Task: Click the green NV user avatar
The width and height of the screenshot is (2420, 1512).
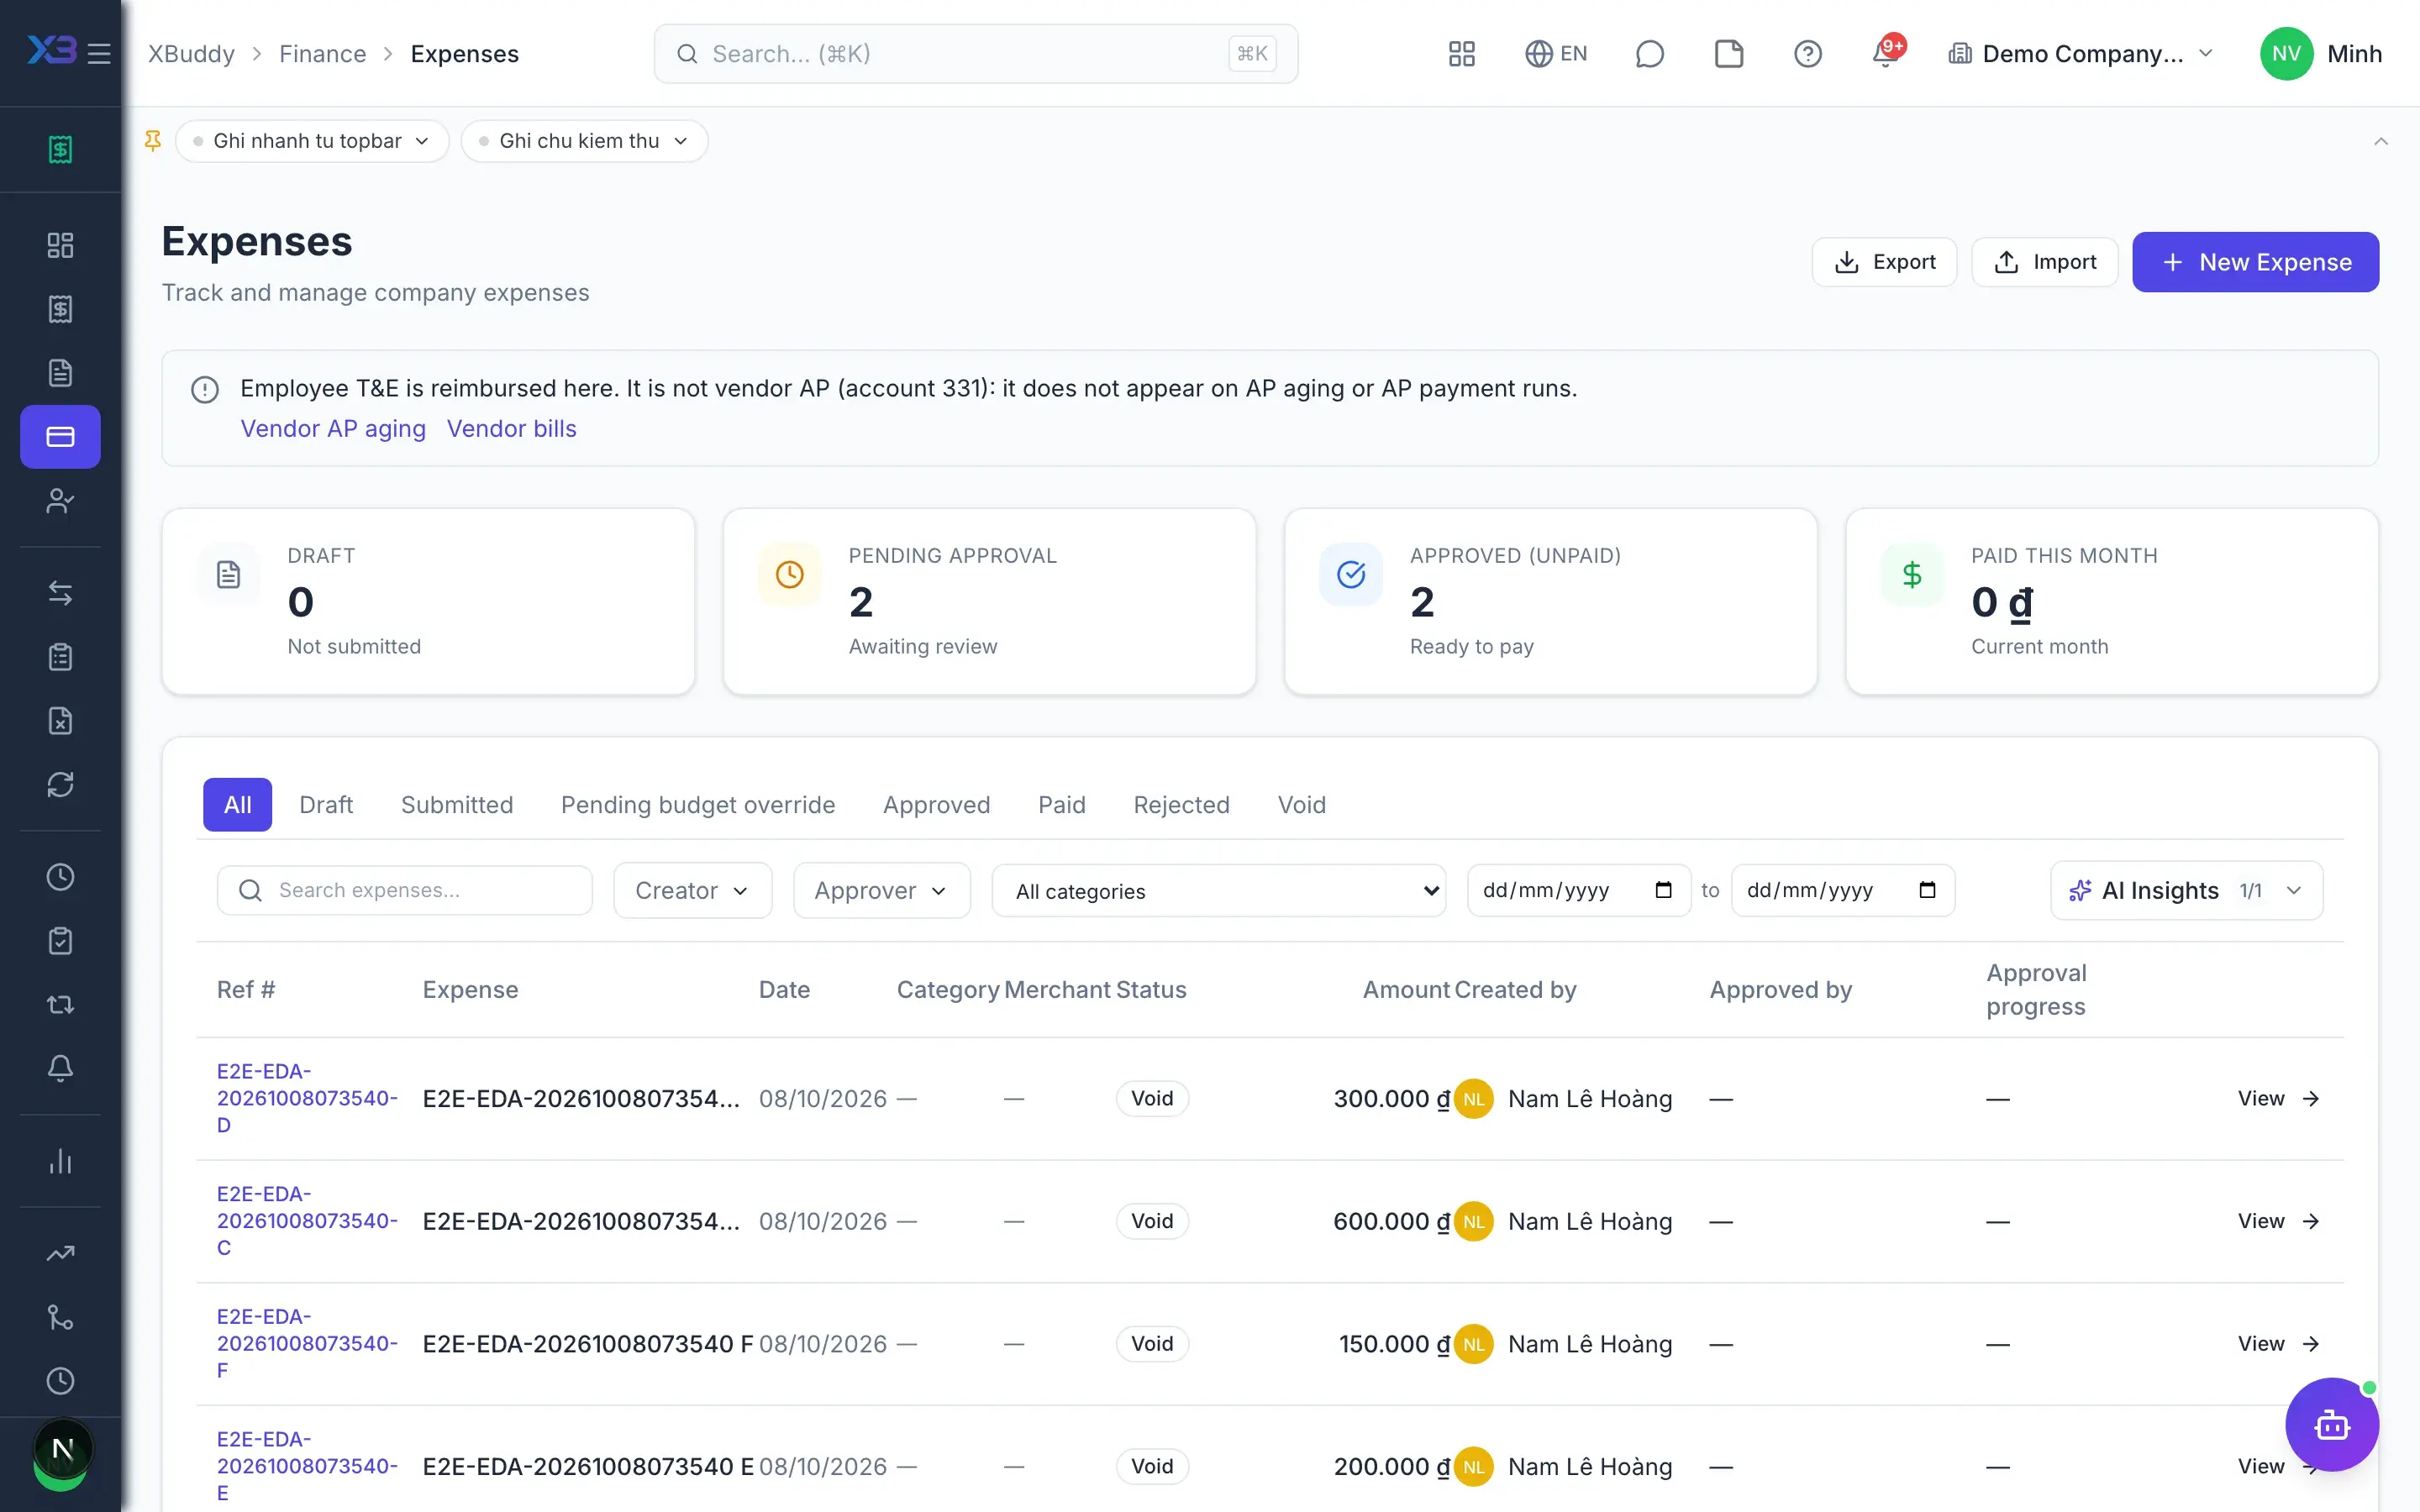Action: (2286, 53)
